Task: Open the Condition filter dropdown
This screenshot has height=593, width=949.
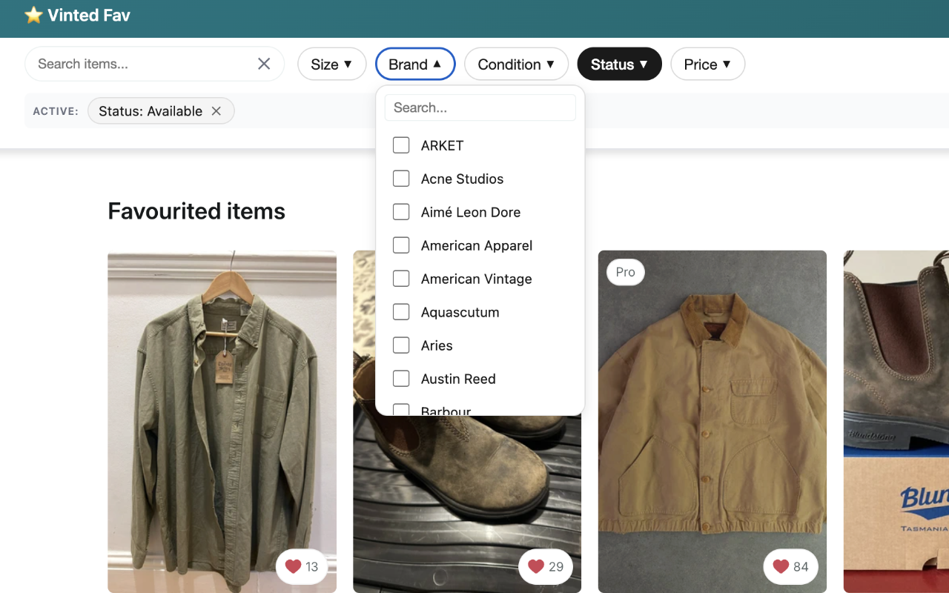Action: (516, 64)
